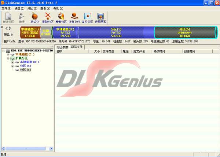Click the DiskGenius title bar app icon
The height and width of the screenshot is (157, 220).
tap(3, 3)
